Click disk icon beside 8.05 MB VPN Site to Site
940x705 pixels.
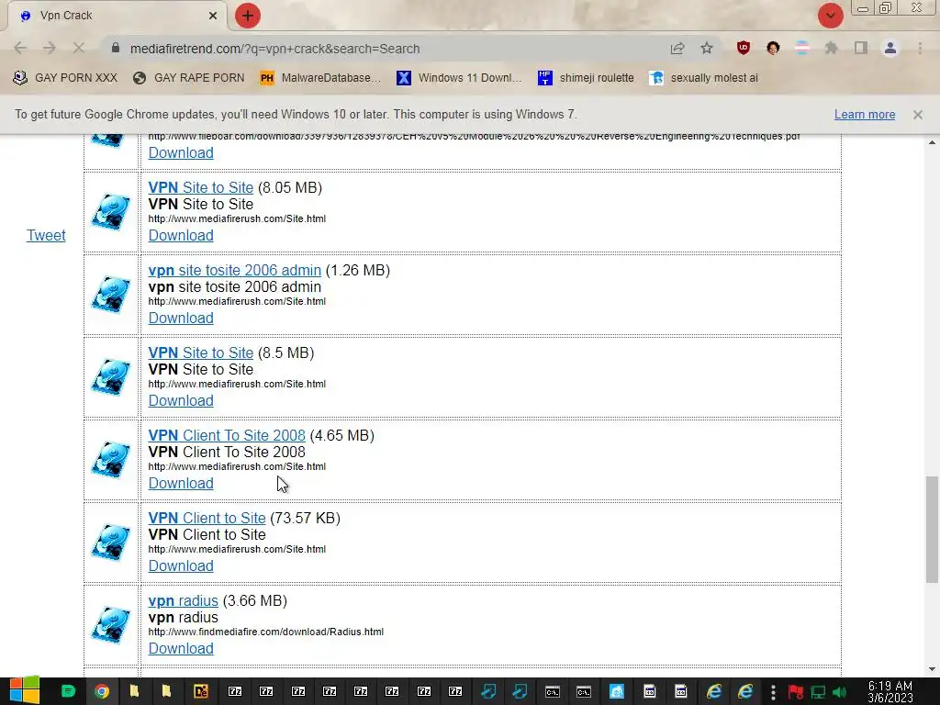point(111,212)
